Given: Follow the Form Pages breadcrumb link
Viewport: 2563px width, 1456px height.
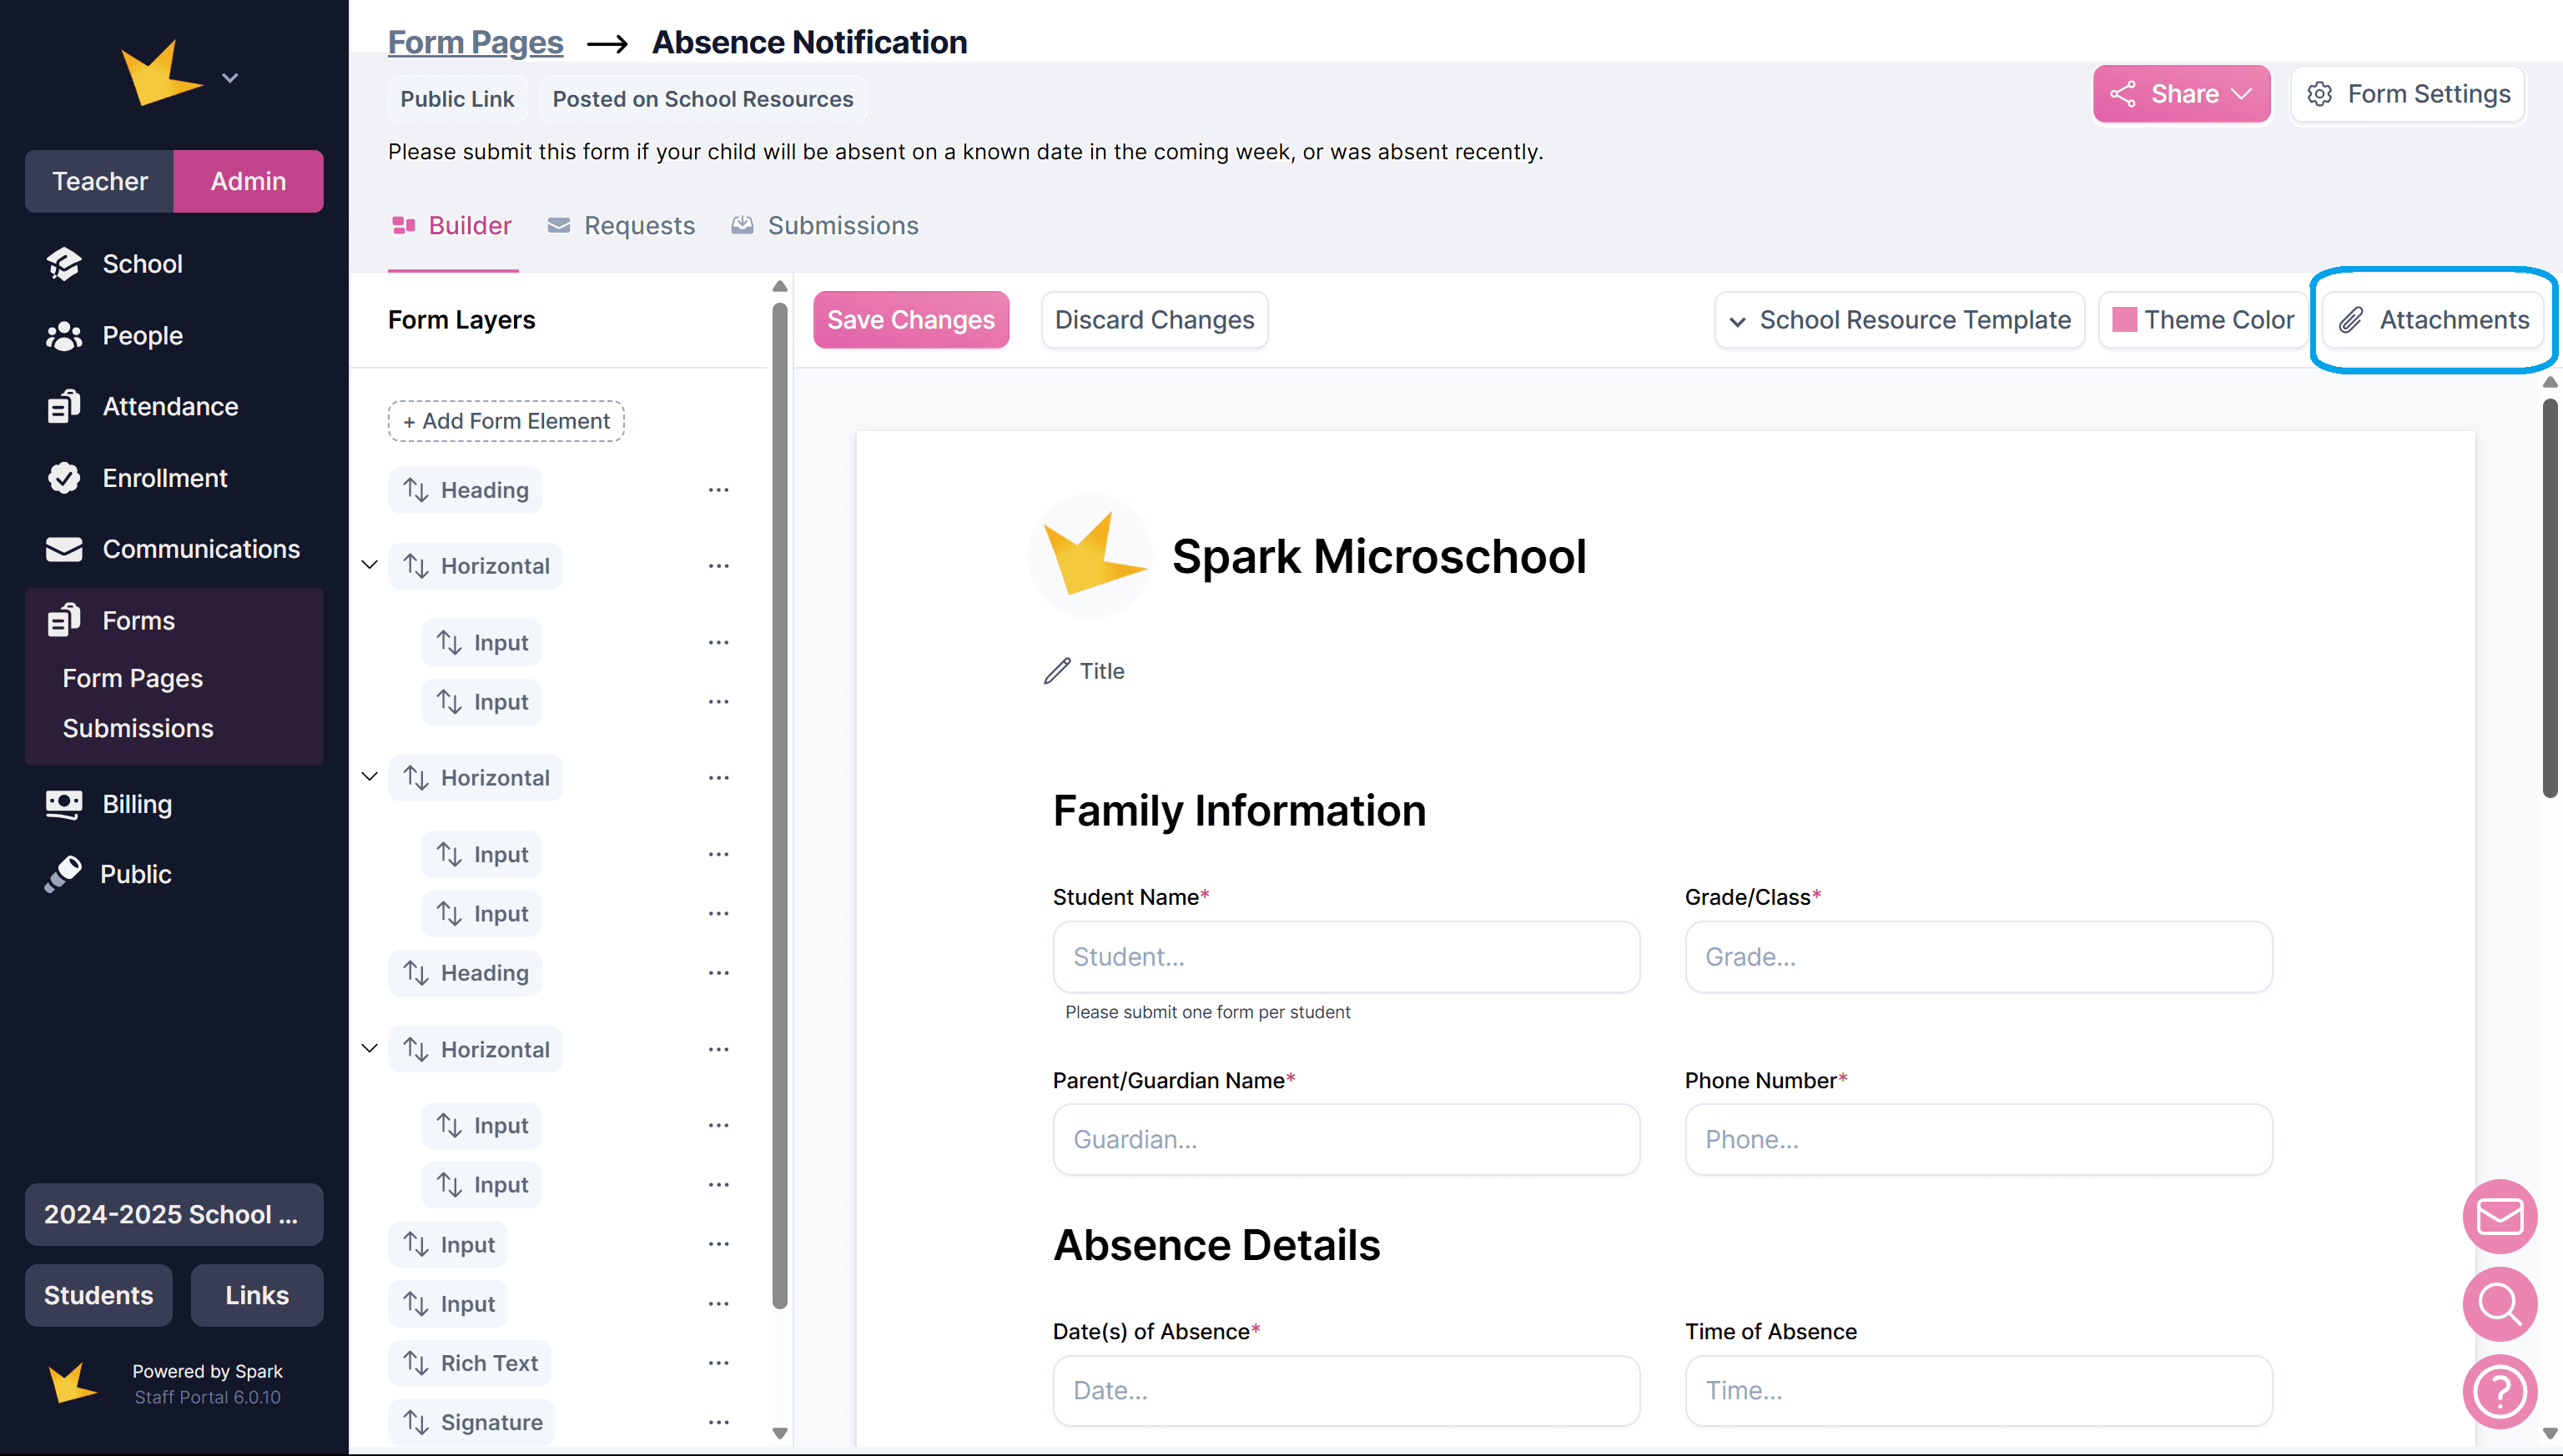Looking at the screenshot, I should click(x=476, y=42).
